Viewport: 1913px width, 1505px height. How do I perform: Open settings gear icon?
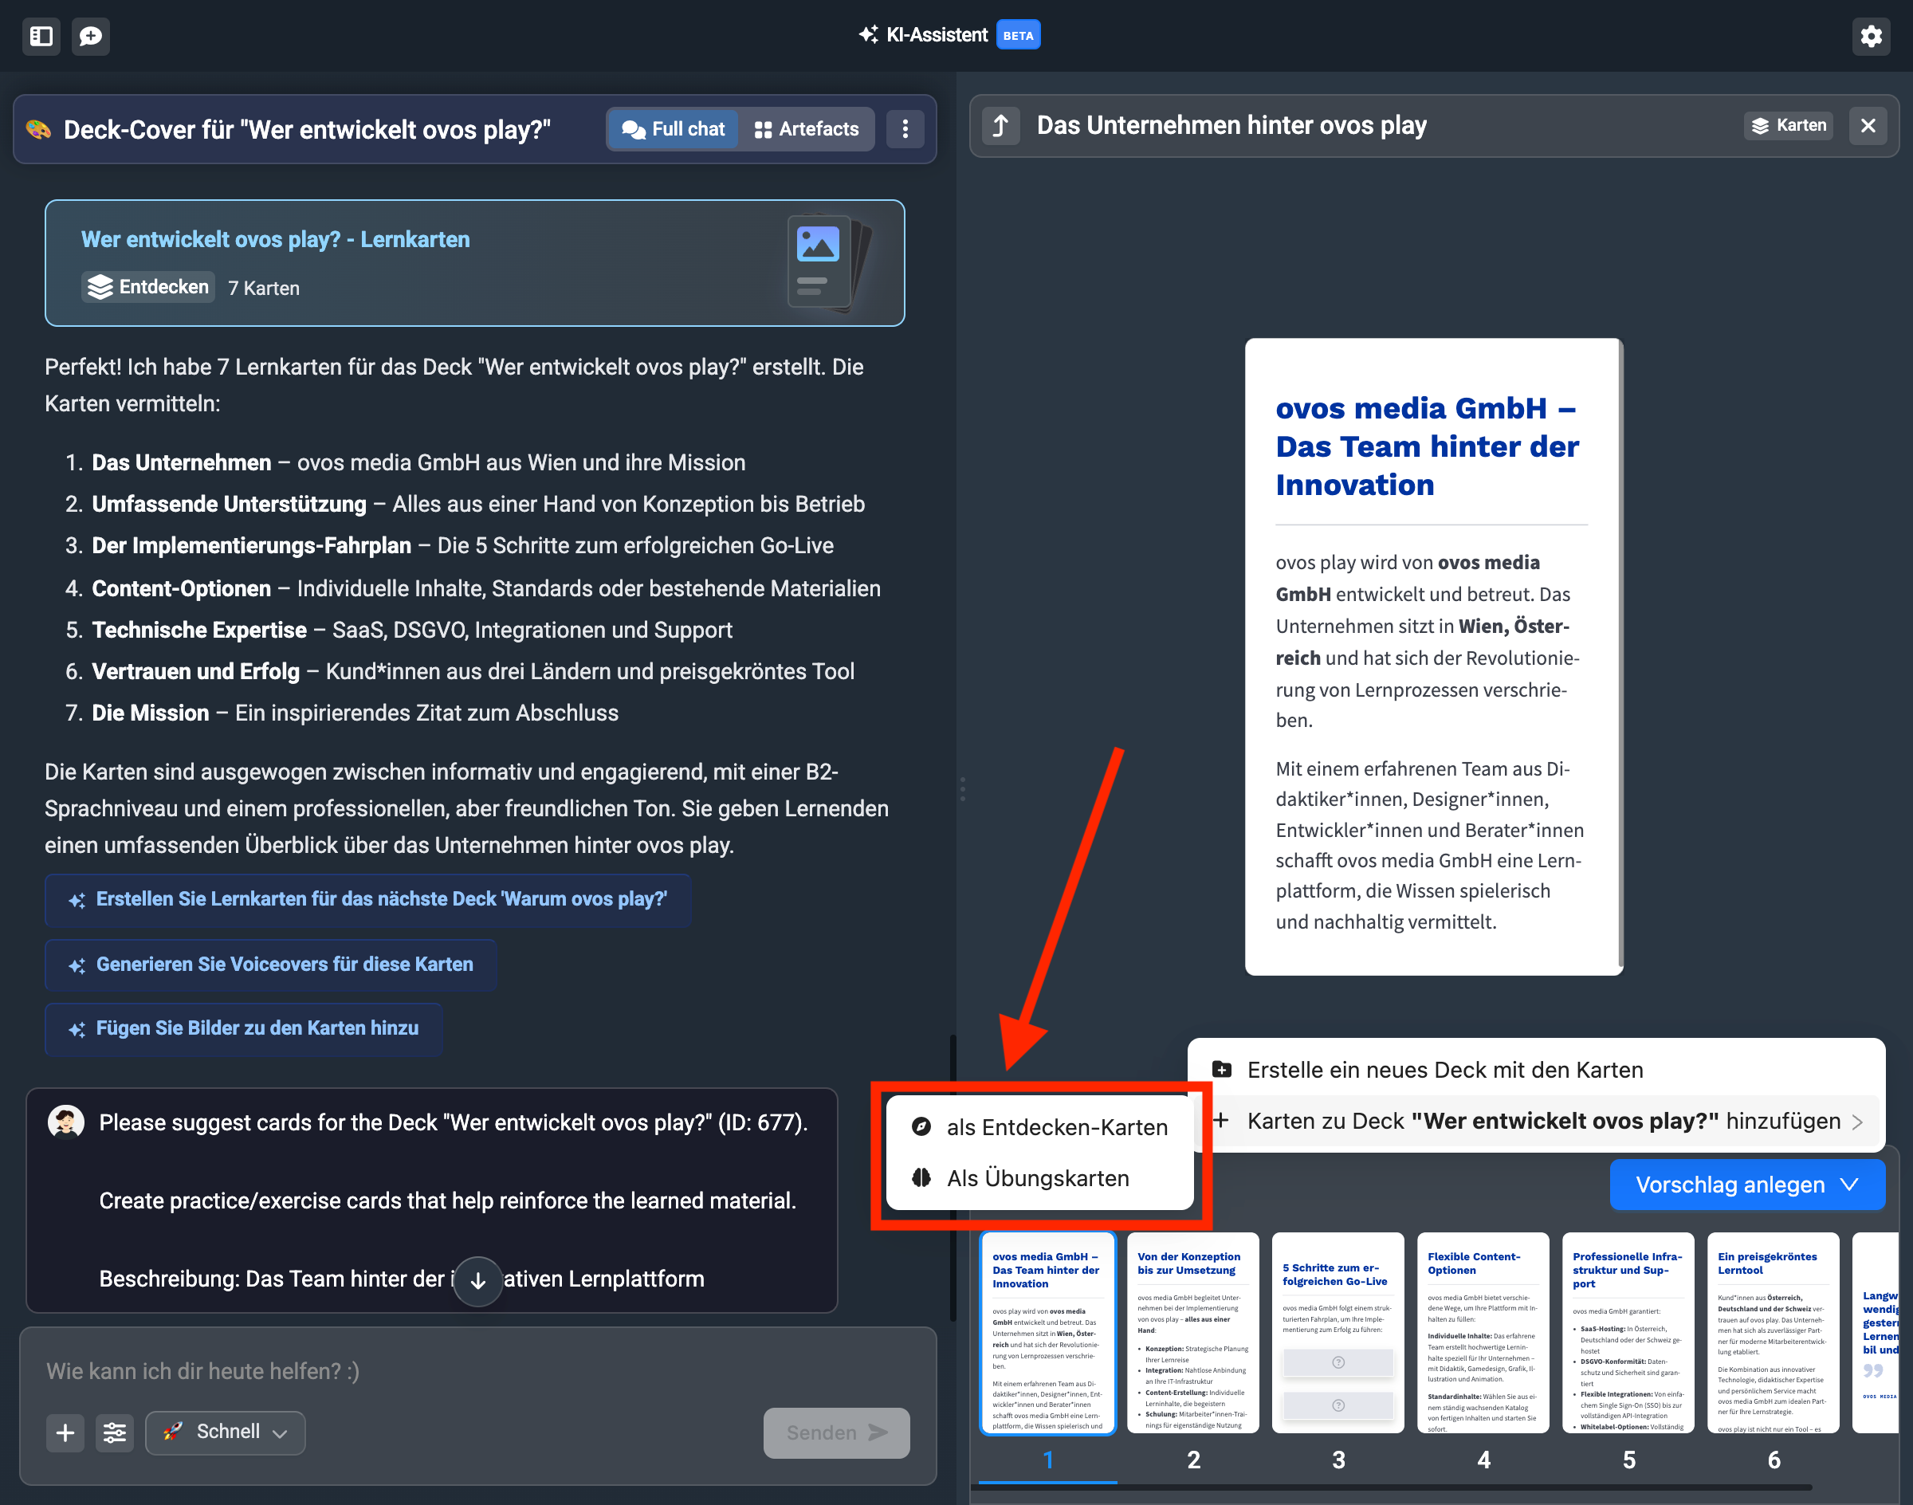(1871, 36)
